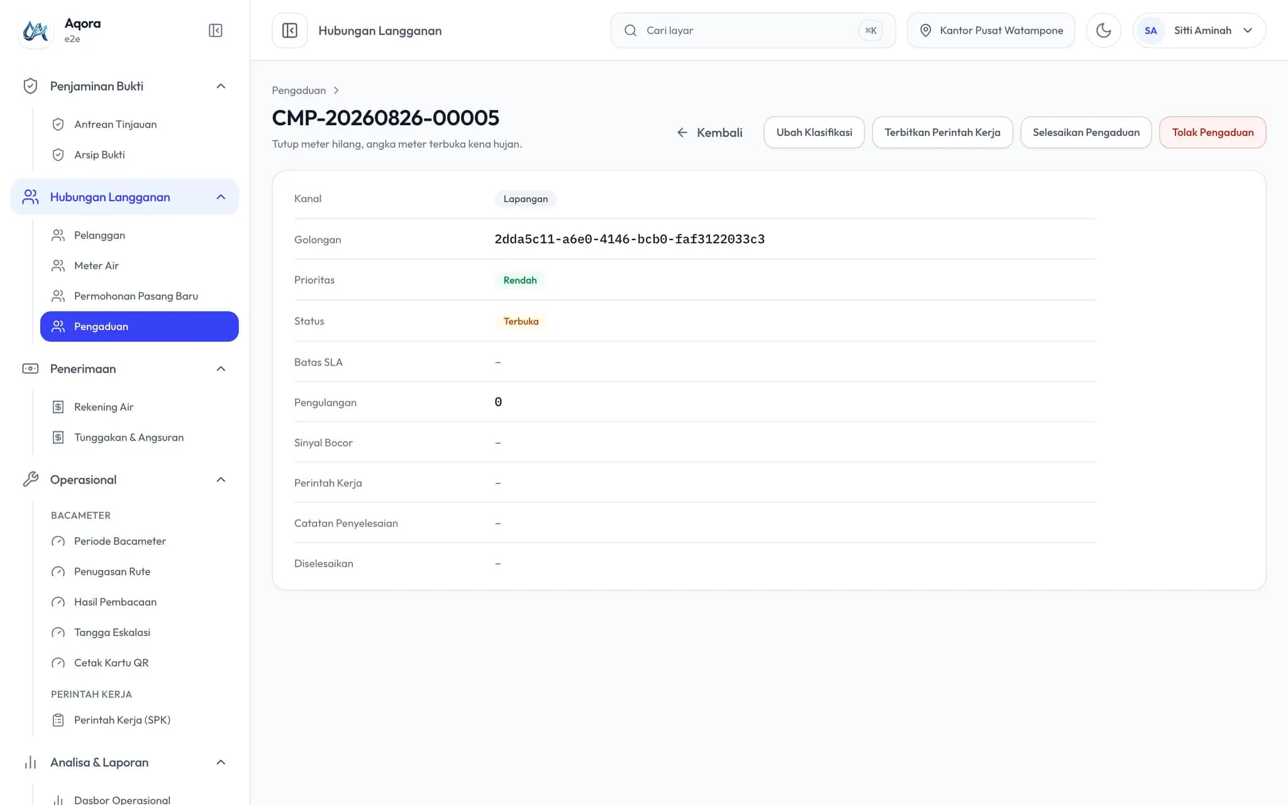Viewport: 1288px width, 805px height.
Task: Click the Periode Bacameter gauge icon
Action: pos(58,541)
